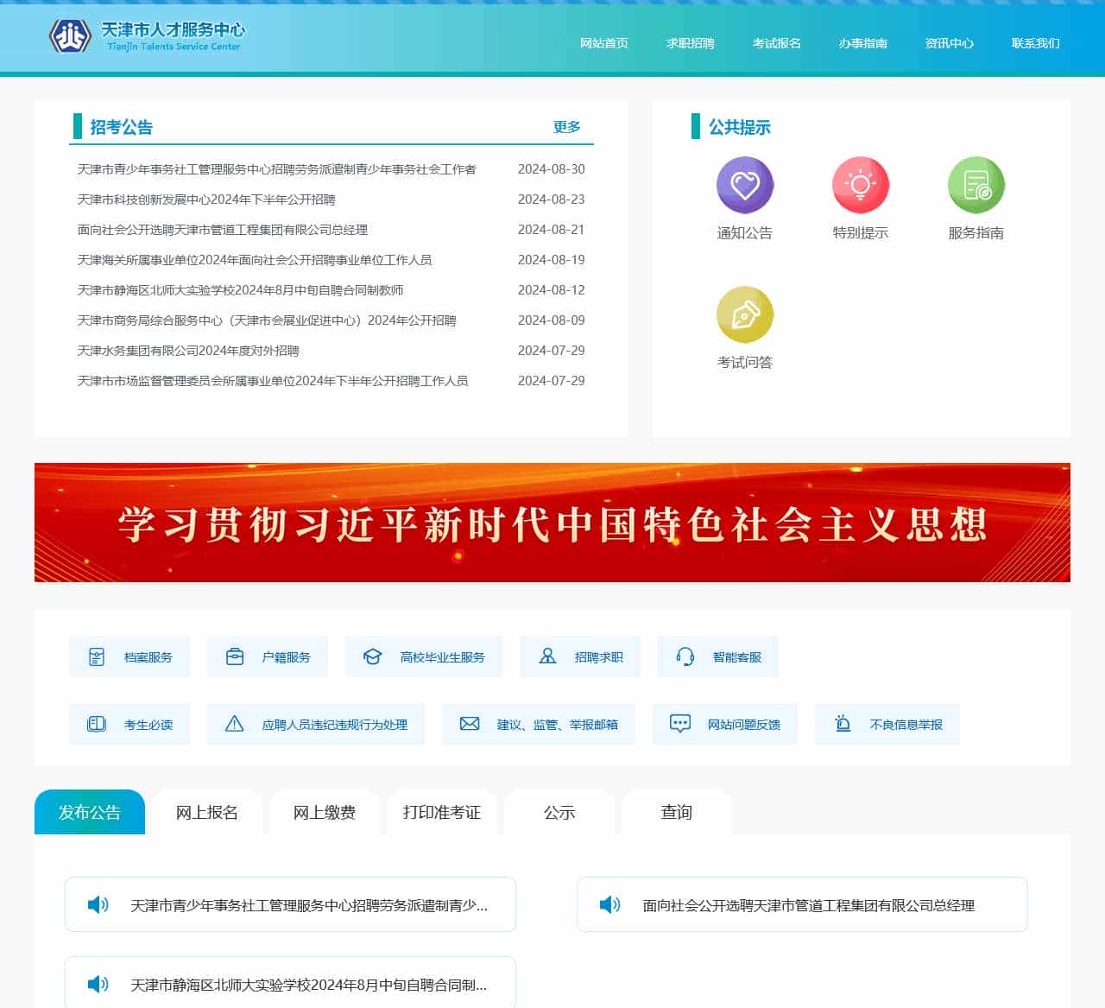Click the warning triangle icon for 应聘人员违纪违规行为处理
Screen dimensions: 1105x1008
[234, 724]
